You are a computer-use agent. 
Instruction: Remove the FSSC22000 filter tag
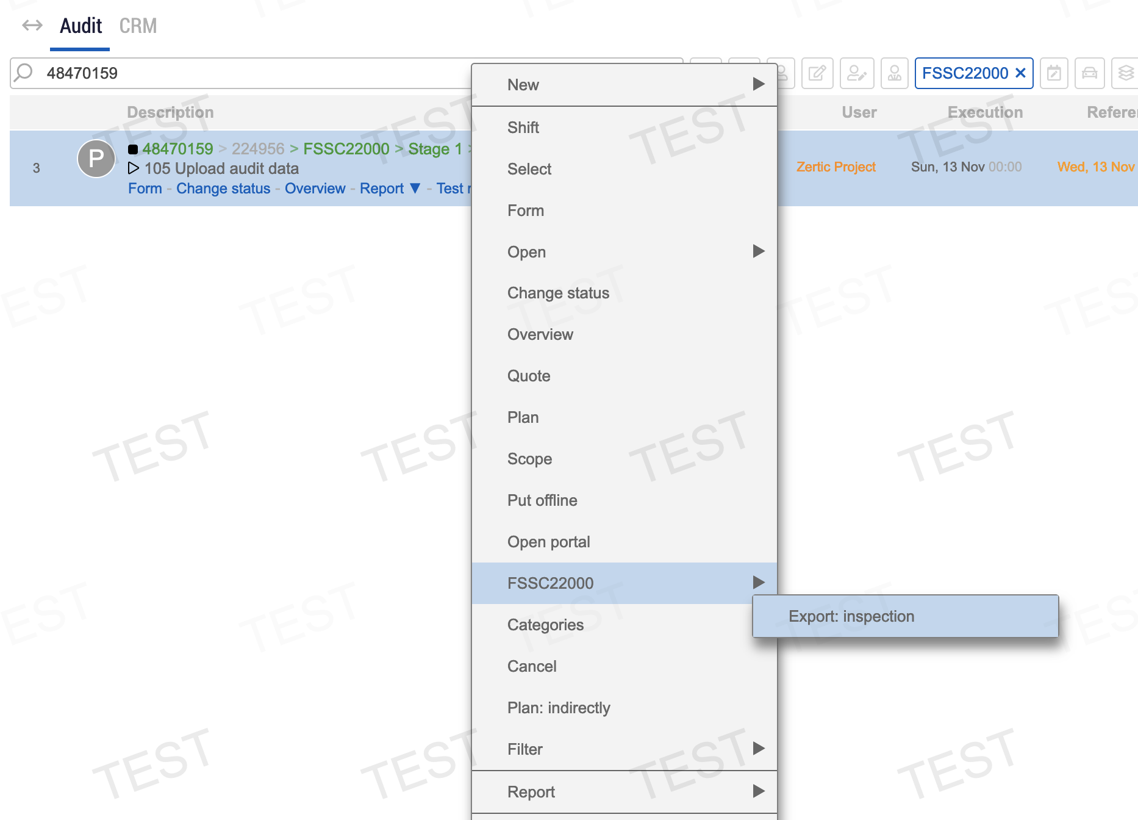(1020, 73)
